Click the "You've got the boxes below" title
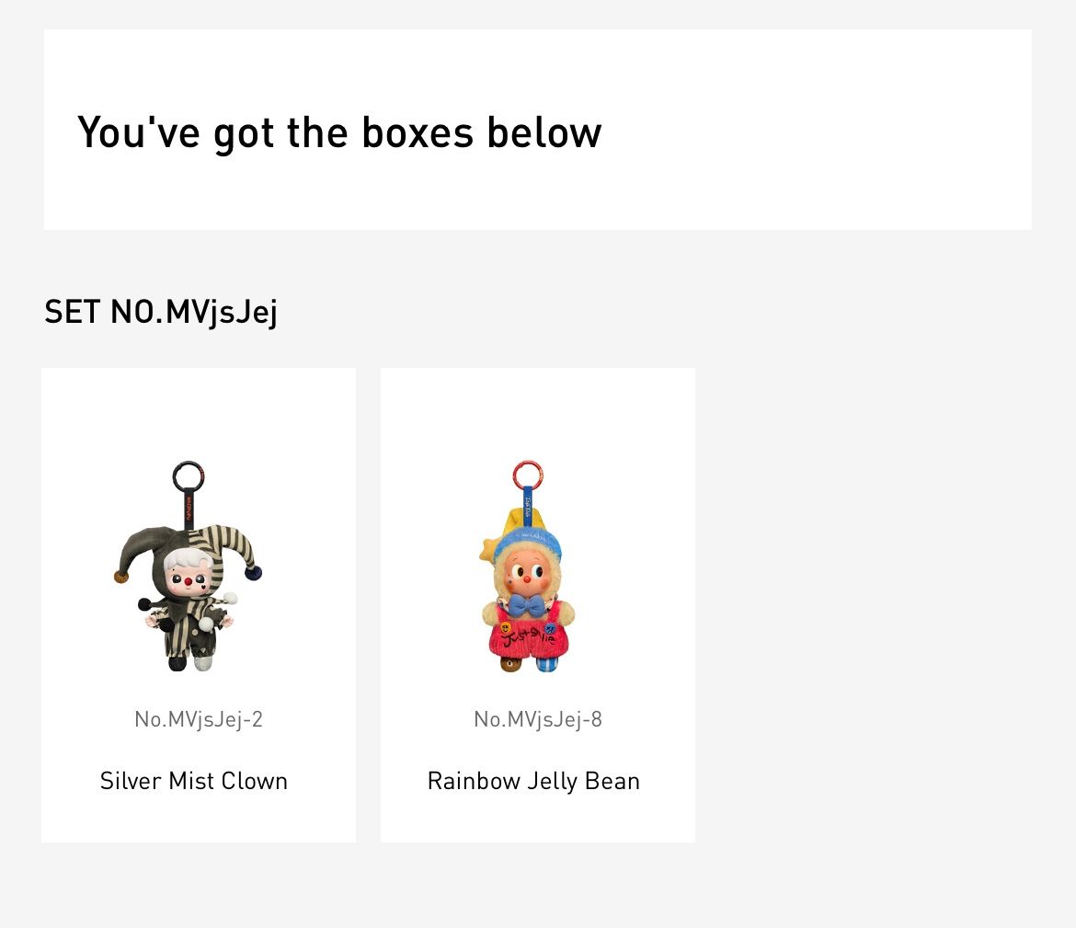1076x928 pixels. (339, 132)
